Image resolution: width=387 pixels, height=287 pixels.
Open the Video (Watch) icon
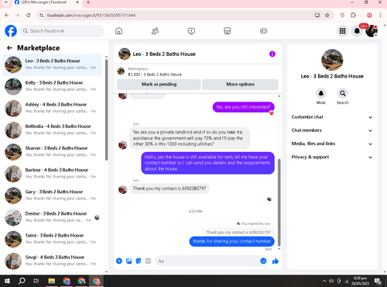[191, 31]
